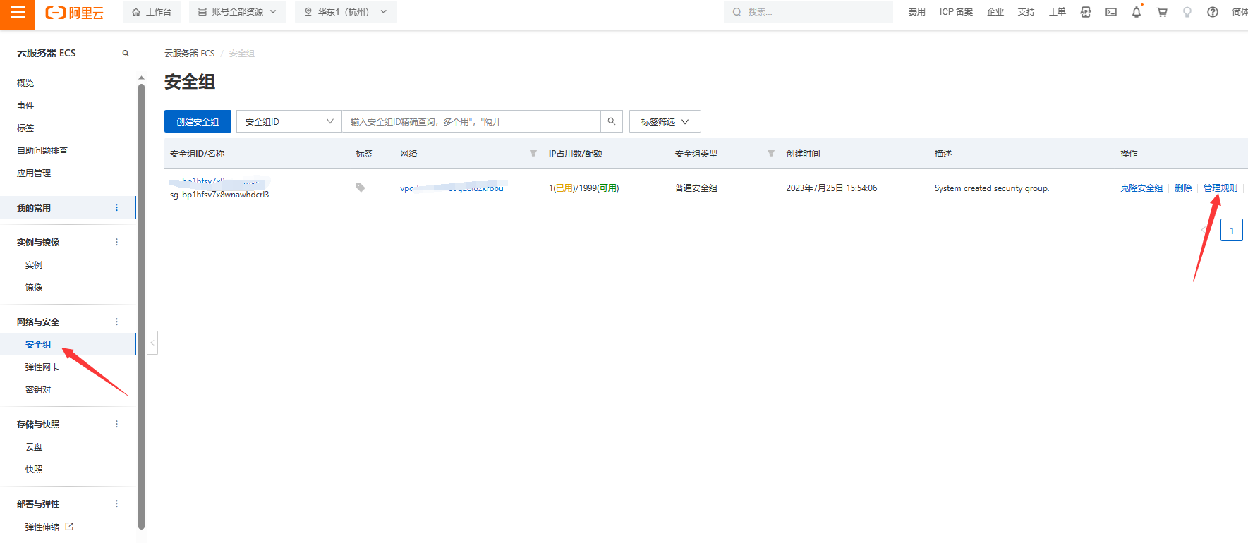Image resolution: width=1248 pixels, height=543 pixels.
Task: Collapse the left sidebar panel handle
Action: 152,343
